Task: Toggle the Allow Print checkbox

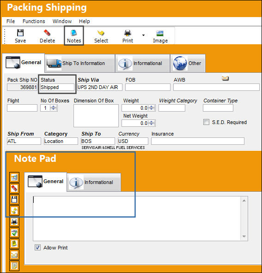Action: [37, 247]
